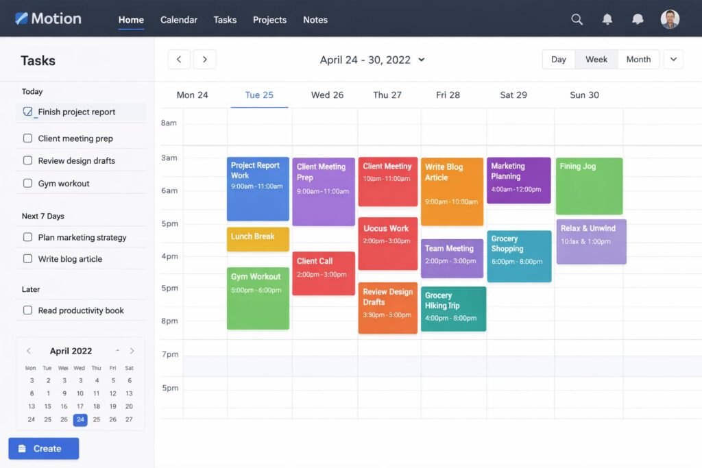Open the orange Write Blog Article event
Viewport: 702px width, 468px height.
(452, 192)
